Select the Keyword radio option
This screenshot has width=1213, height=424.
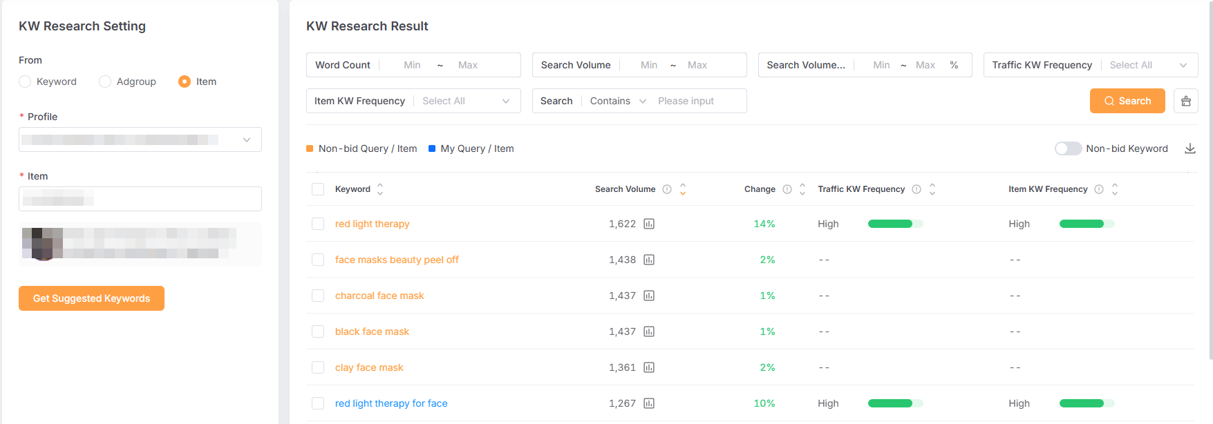coord(26,81)
